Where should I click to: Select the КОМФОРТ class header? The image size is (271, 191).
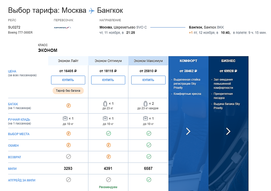(188, 61)
